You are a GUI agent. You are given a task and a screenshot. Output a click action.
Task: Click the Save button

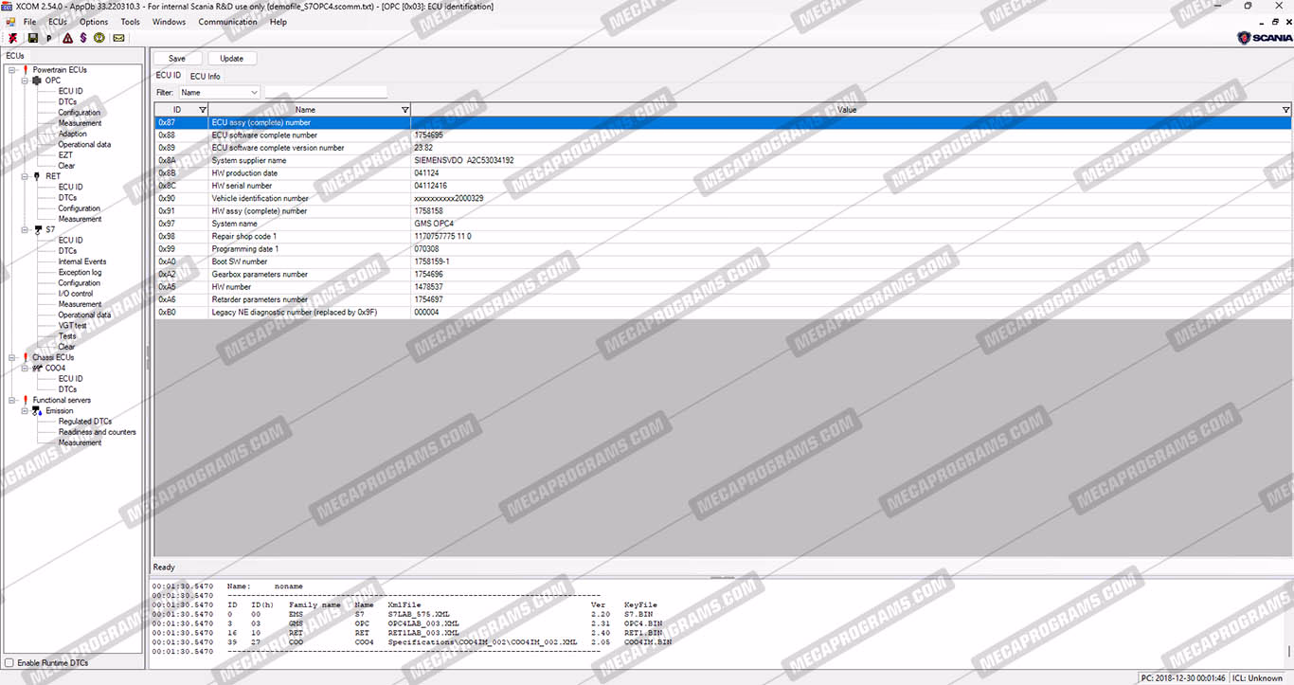point(177,59)
